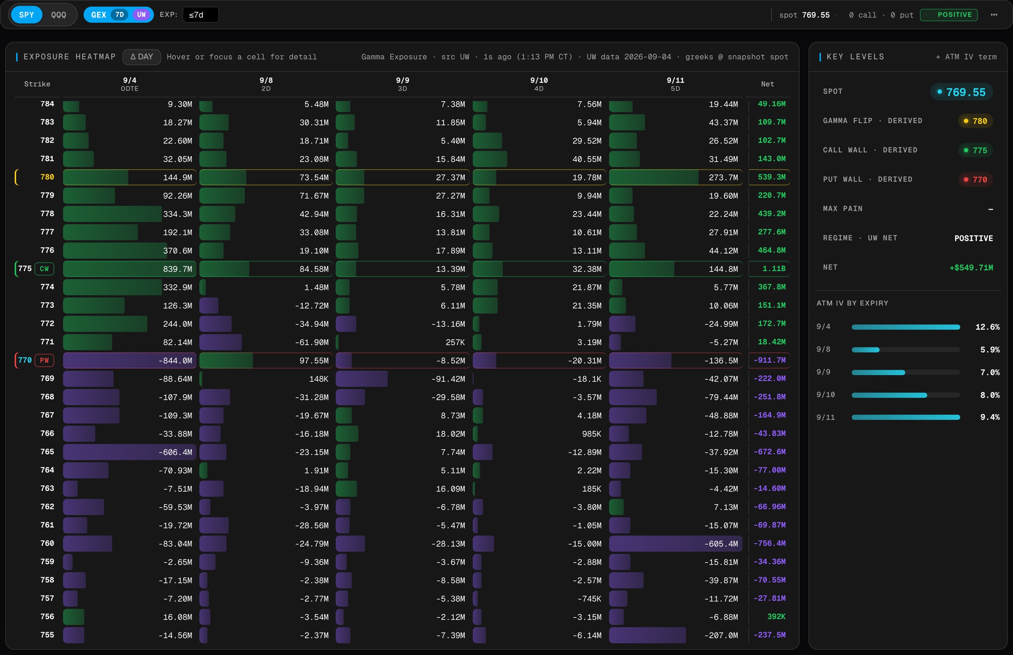Select the GEX exposure mode

[99, 15]
